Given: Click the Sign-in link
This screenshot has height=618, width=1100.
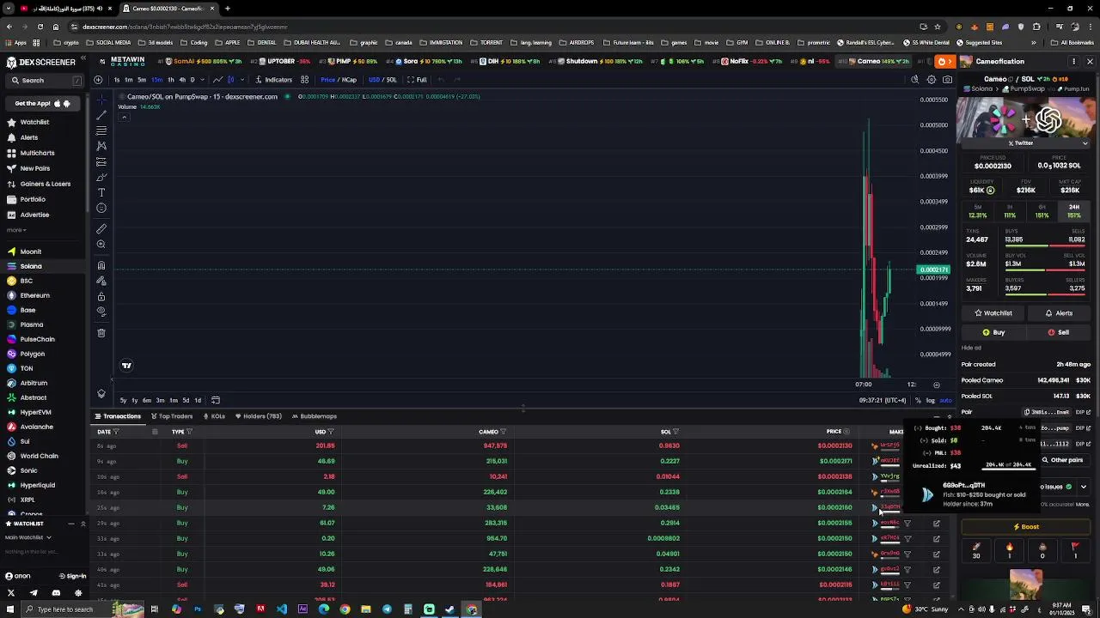Looking at the screenshot, I should point(71,576).
